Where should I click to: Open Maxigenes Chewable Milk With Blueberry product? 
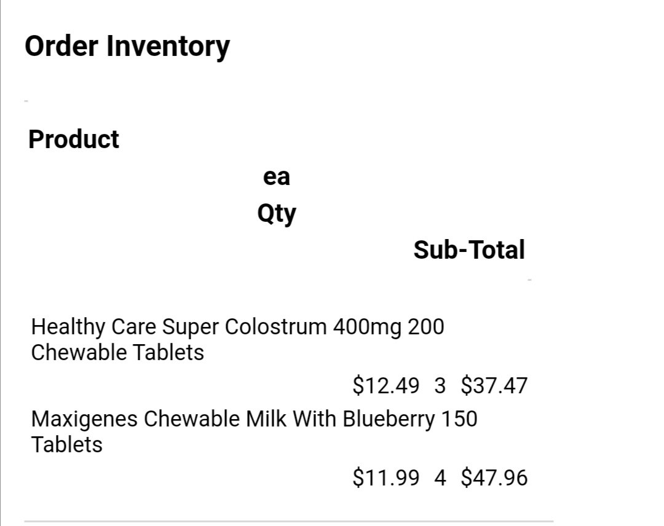(x=254, y=431)
